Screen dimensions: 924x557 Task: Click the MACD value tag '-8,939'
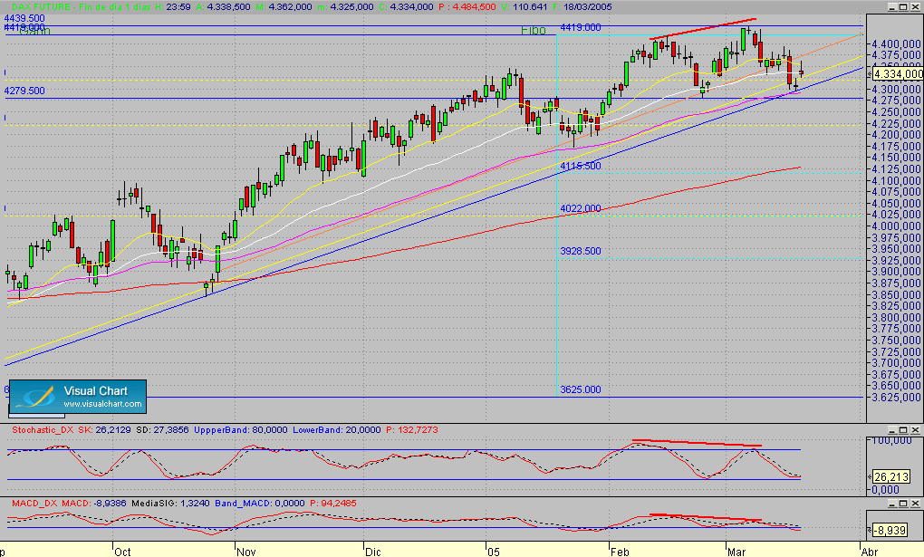click(x=890, y=530)
